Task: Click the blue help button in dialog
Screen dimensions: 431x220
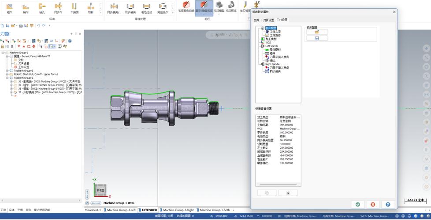Action: point(388,204)
